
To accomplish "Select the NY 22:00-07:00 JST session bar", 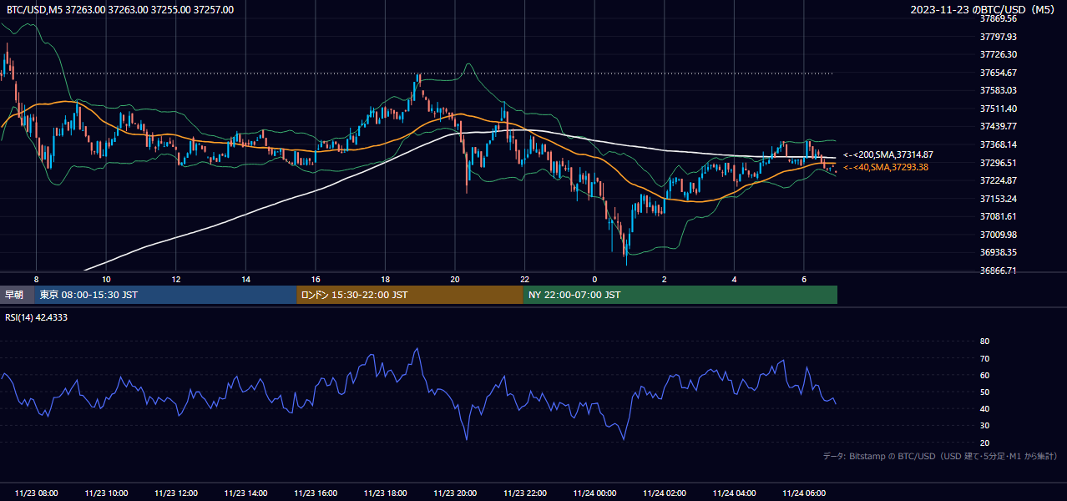I will 680,295.
